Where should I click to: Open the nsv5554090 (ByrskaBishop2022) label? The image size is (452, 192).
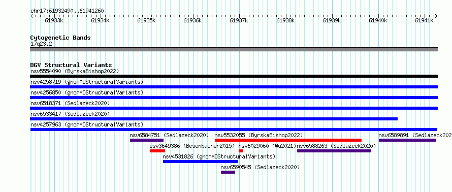(x=75, y=71)
